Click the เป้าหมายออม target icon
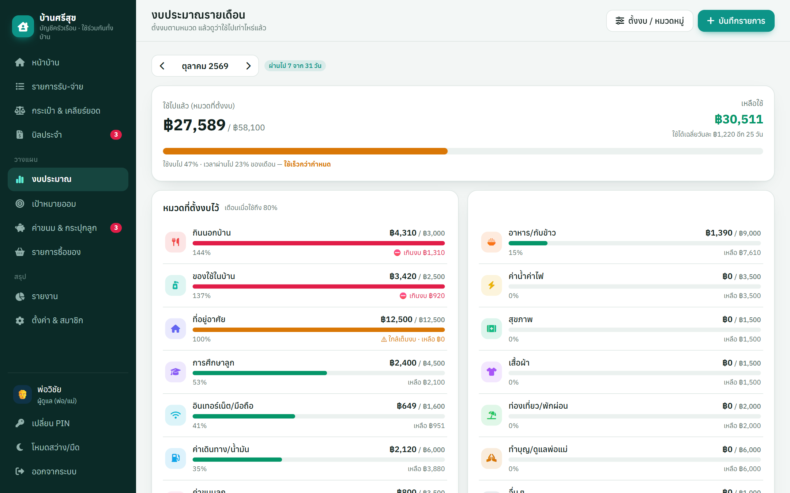Screen dimensions: 790x493 tap(20, 204)
